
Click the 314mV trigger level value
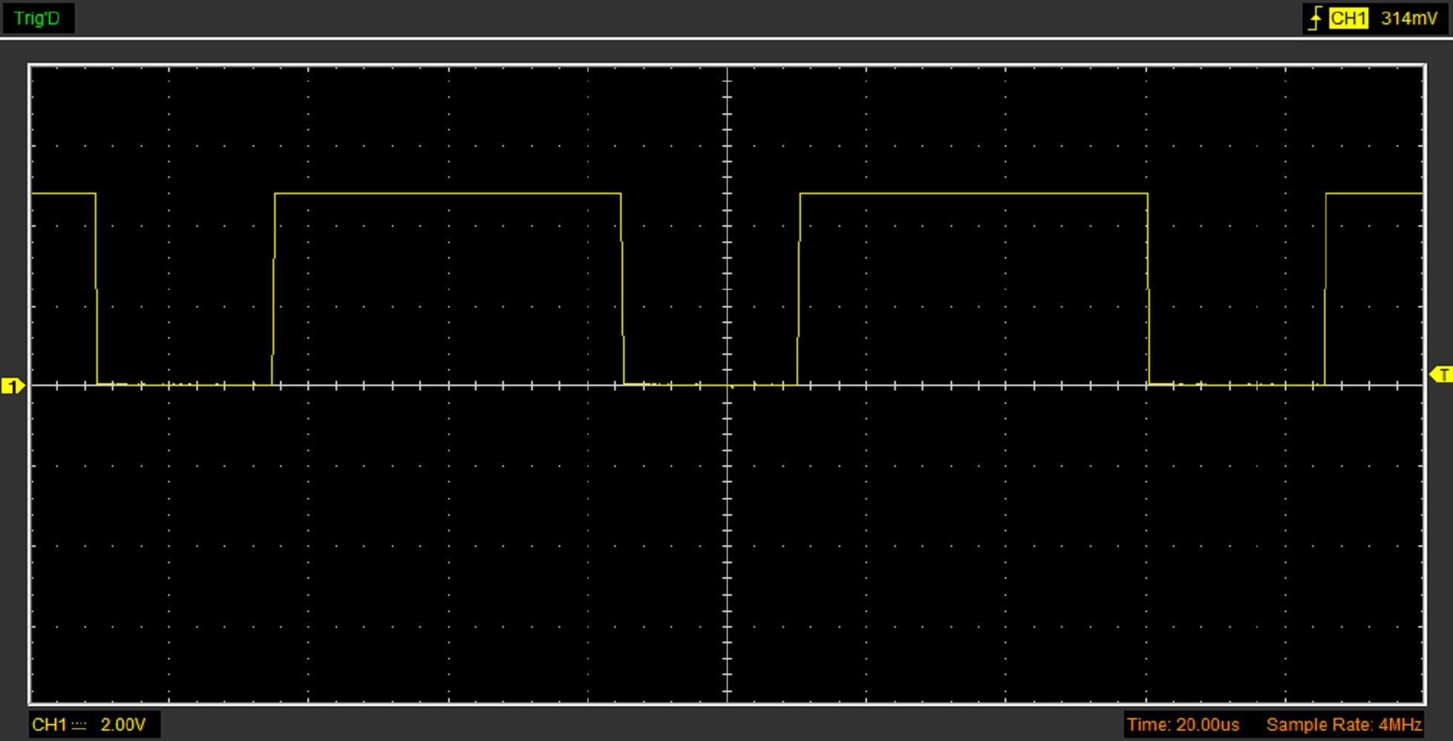[1409, 19]
